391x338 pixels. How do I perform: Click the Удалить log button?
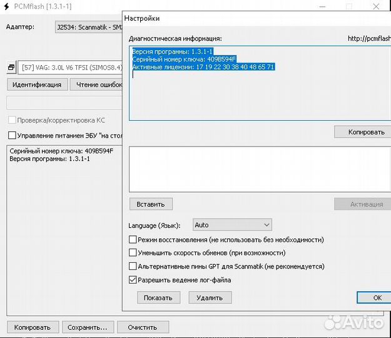tap(210, 297)
